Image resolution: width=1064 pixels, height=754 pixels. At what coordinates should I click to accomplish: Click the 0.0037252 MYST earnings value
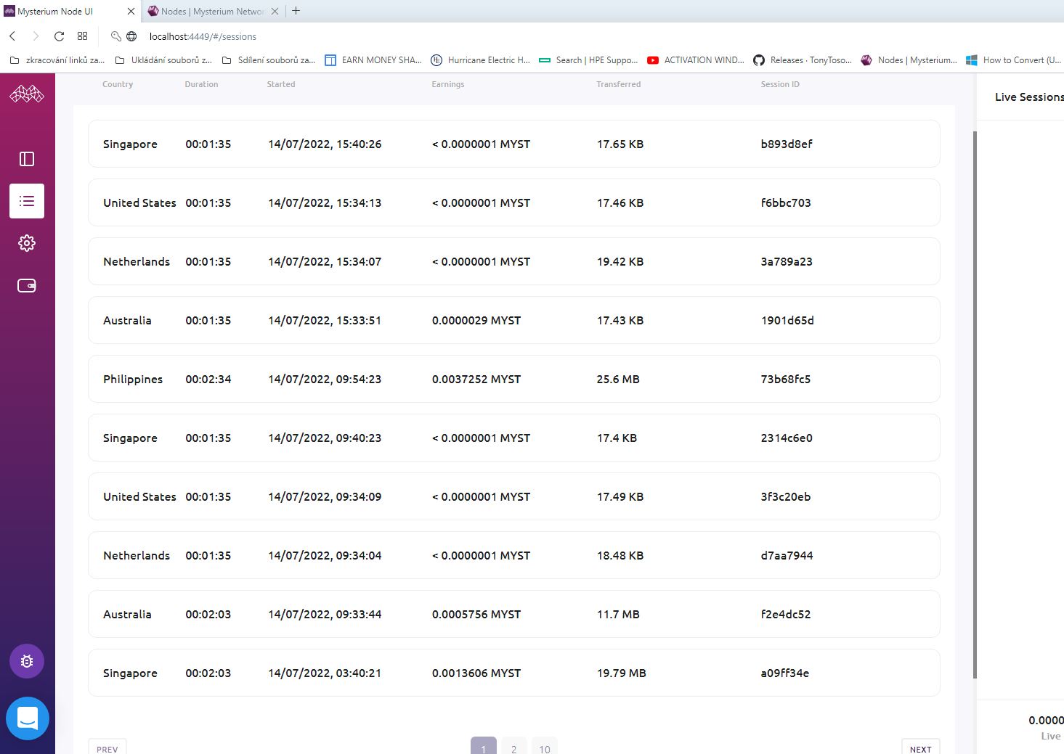pyautogui.click(x=476, y=379)
